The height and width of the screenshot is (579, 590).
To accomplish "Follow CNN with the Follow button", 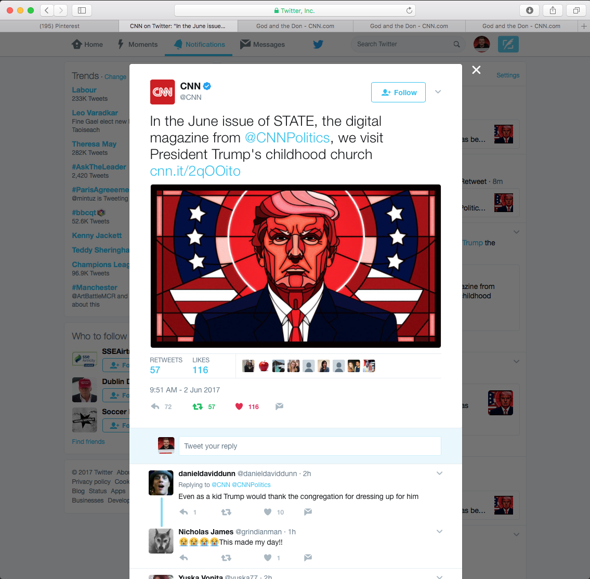I will [398, 92].
